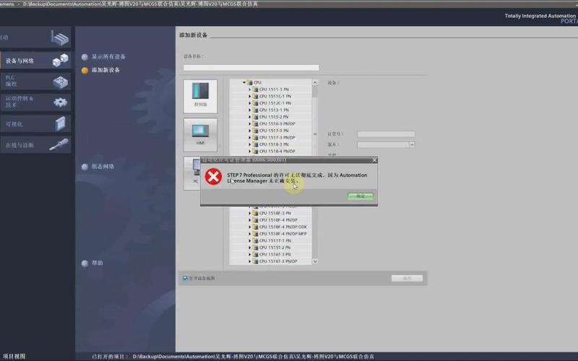This screenshot has height=361, width=578.
Task: Select the 设备与网络 portal section
Action: tap(35, 61)
